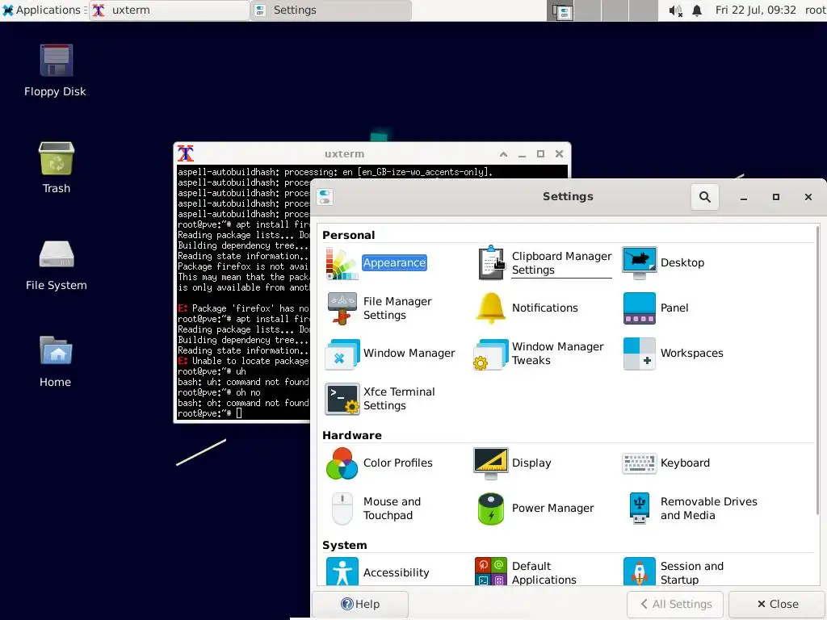Open Xfce Terminal Settings icon
This screenshot has height=620, width=827.
point(342,399)
